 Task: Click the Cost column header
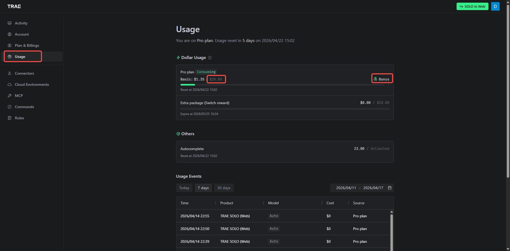[330, 203]
